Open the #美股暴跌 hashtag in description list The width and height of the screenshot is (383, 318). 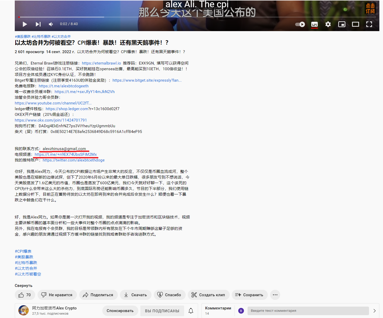coord(24,257)
